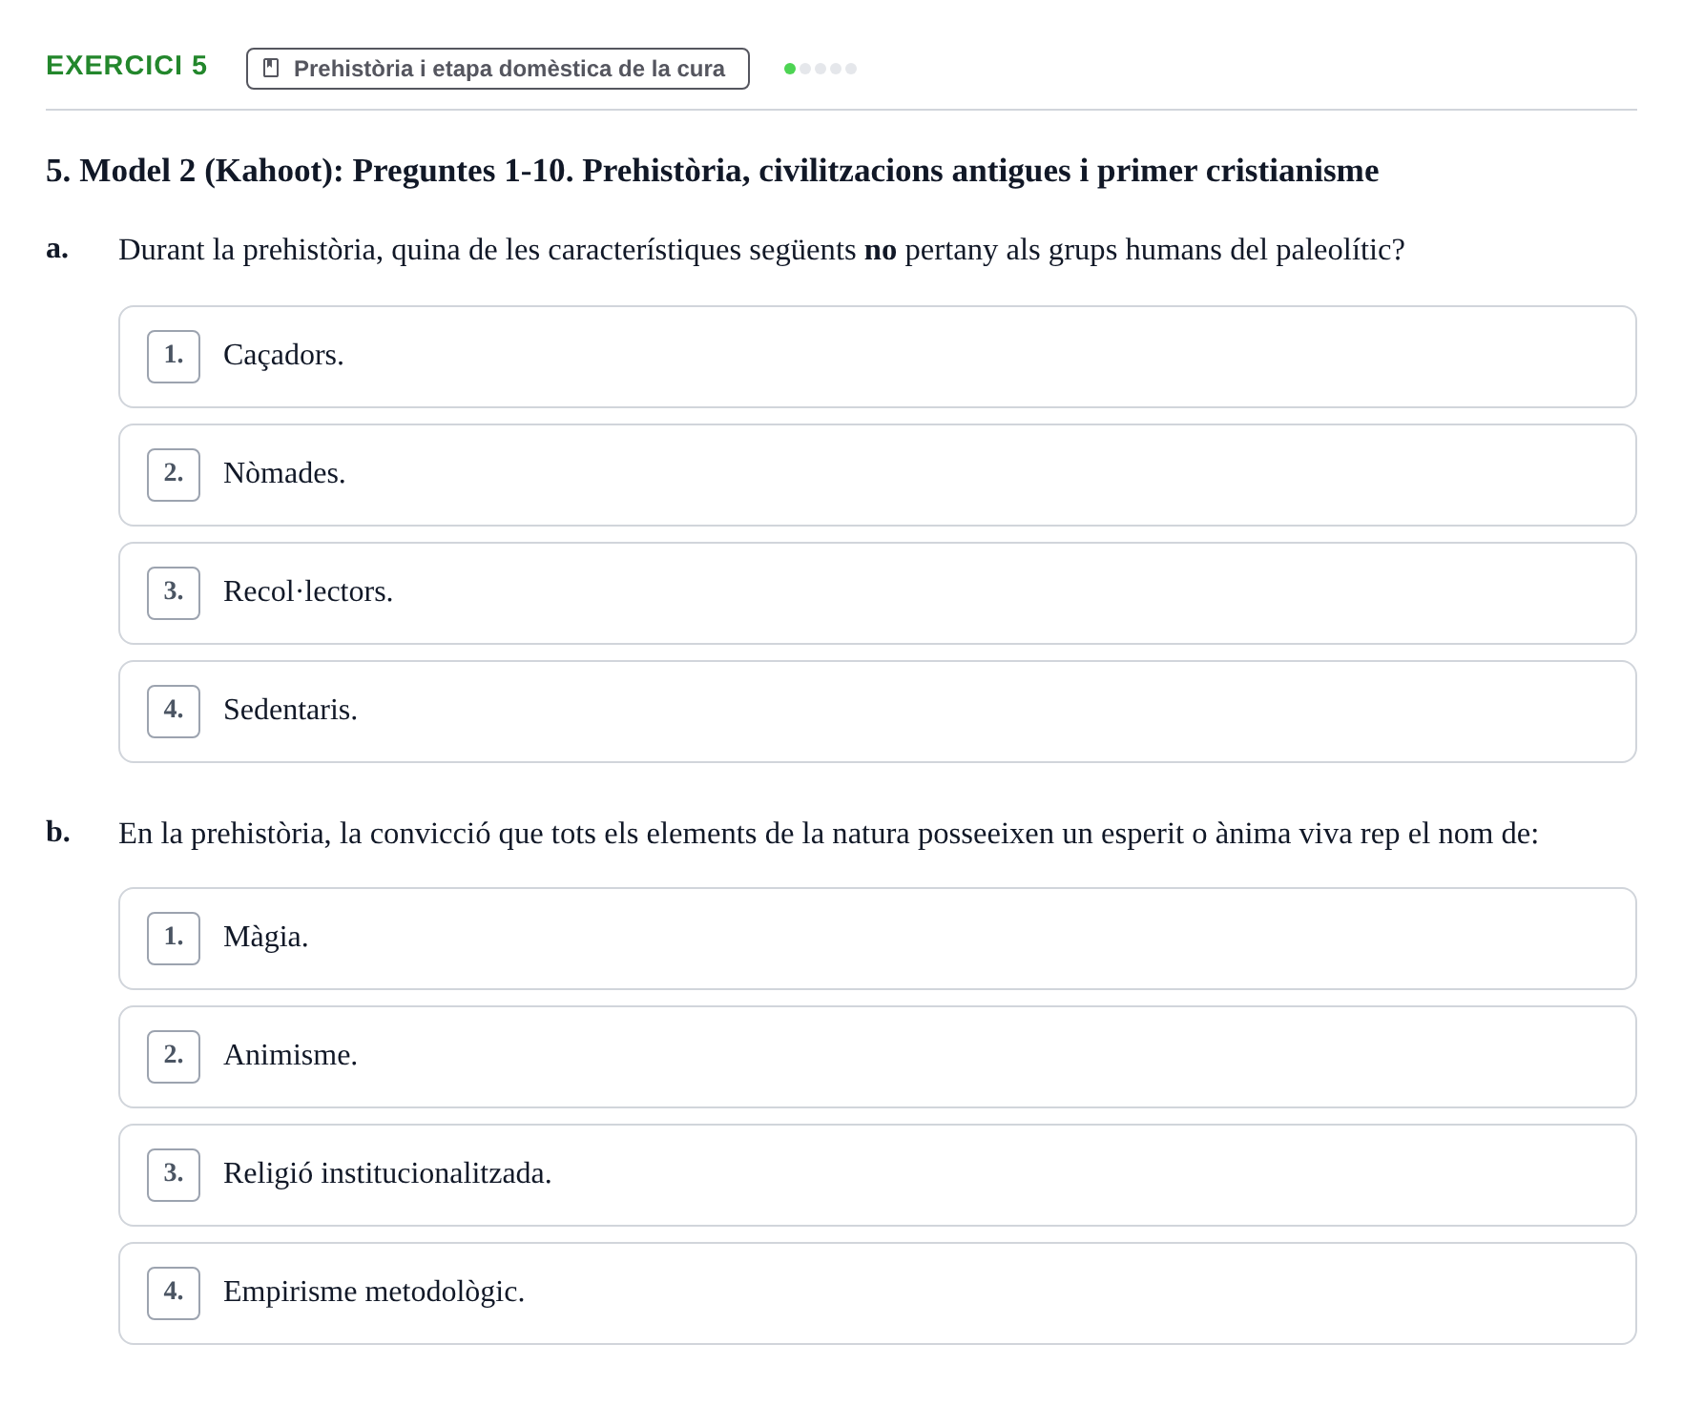Click question b text about esperit o ànima
The width and height of the screenshot is (1683, 1406).
(828, 834)
